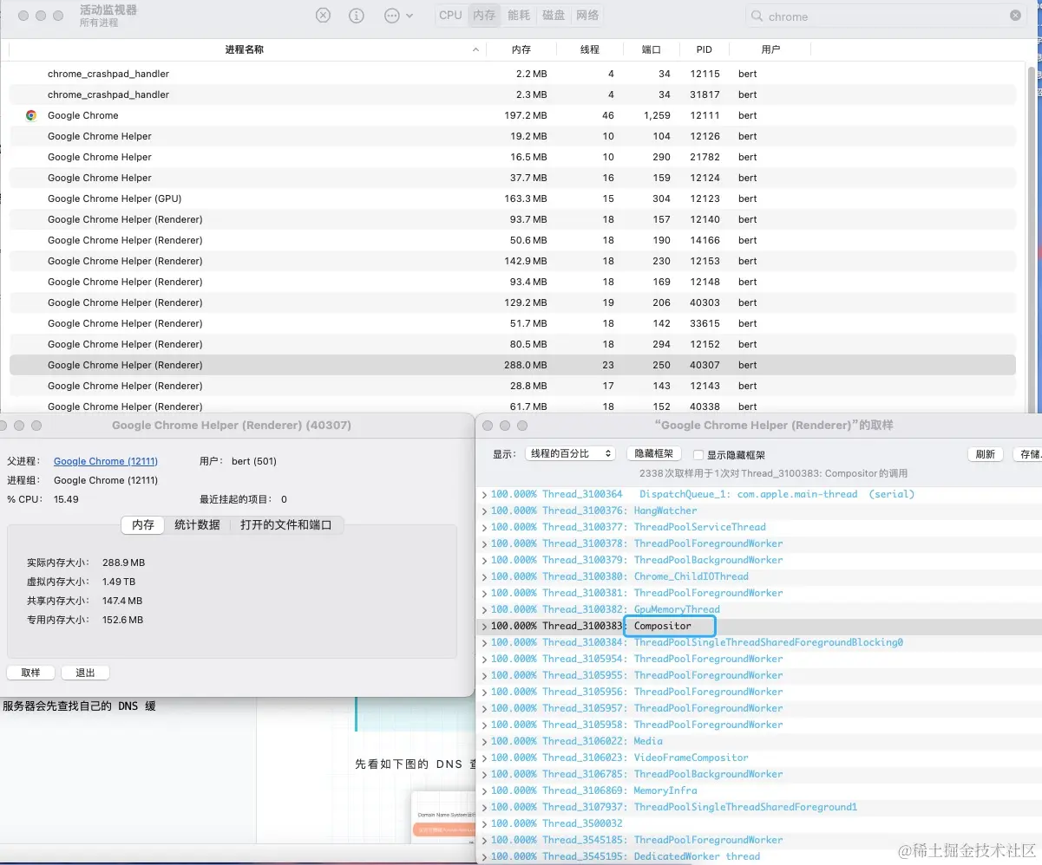This screenshot has width=1042, height=865.
Task: Expand Thread_3100377 ThreadPoolServiceThread row
Action: coord(485,527)
